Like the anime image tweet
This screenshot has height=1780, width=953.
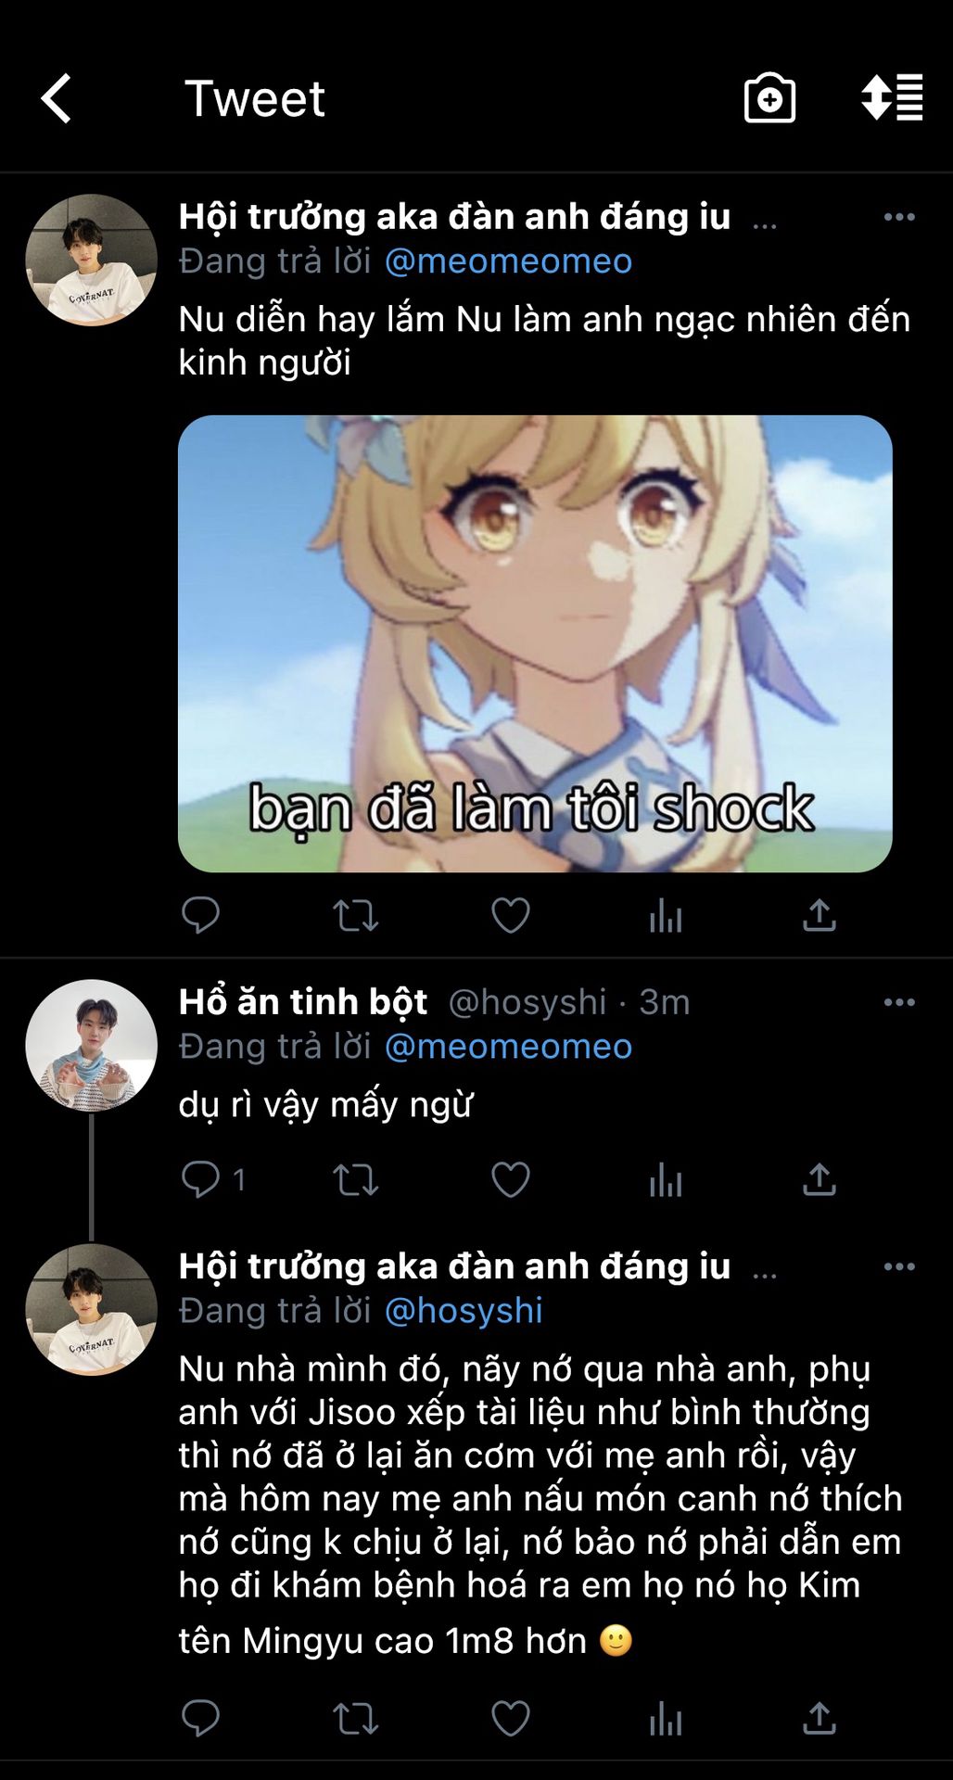(510, 916)
